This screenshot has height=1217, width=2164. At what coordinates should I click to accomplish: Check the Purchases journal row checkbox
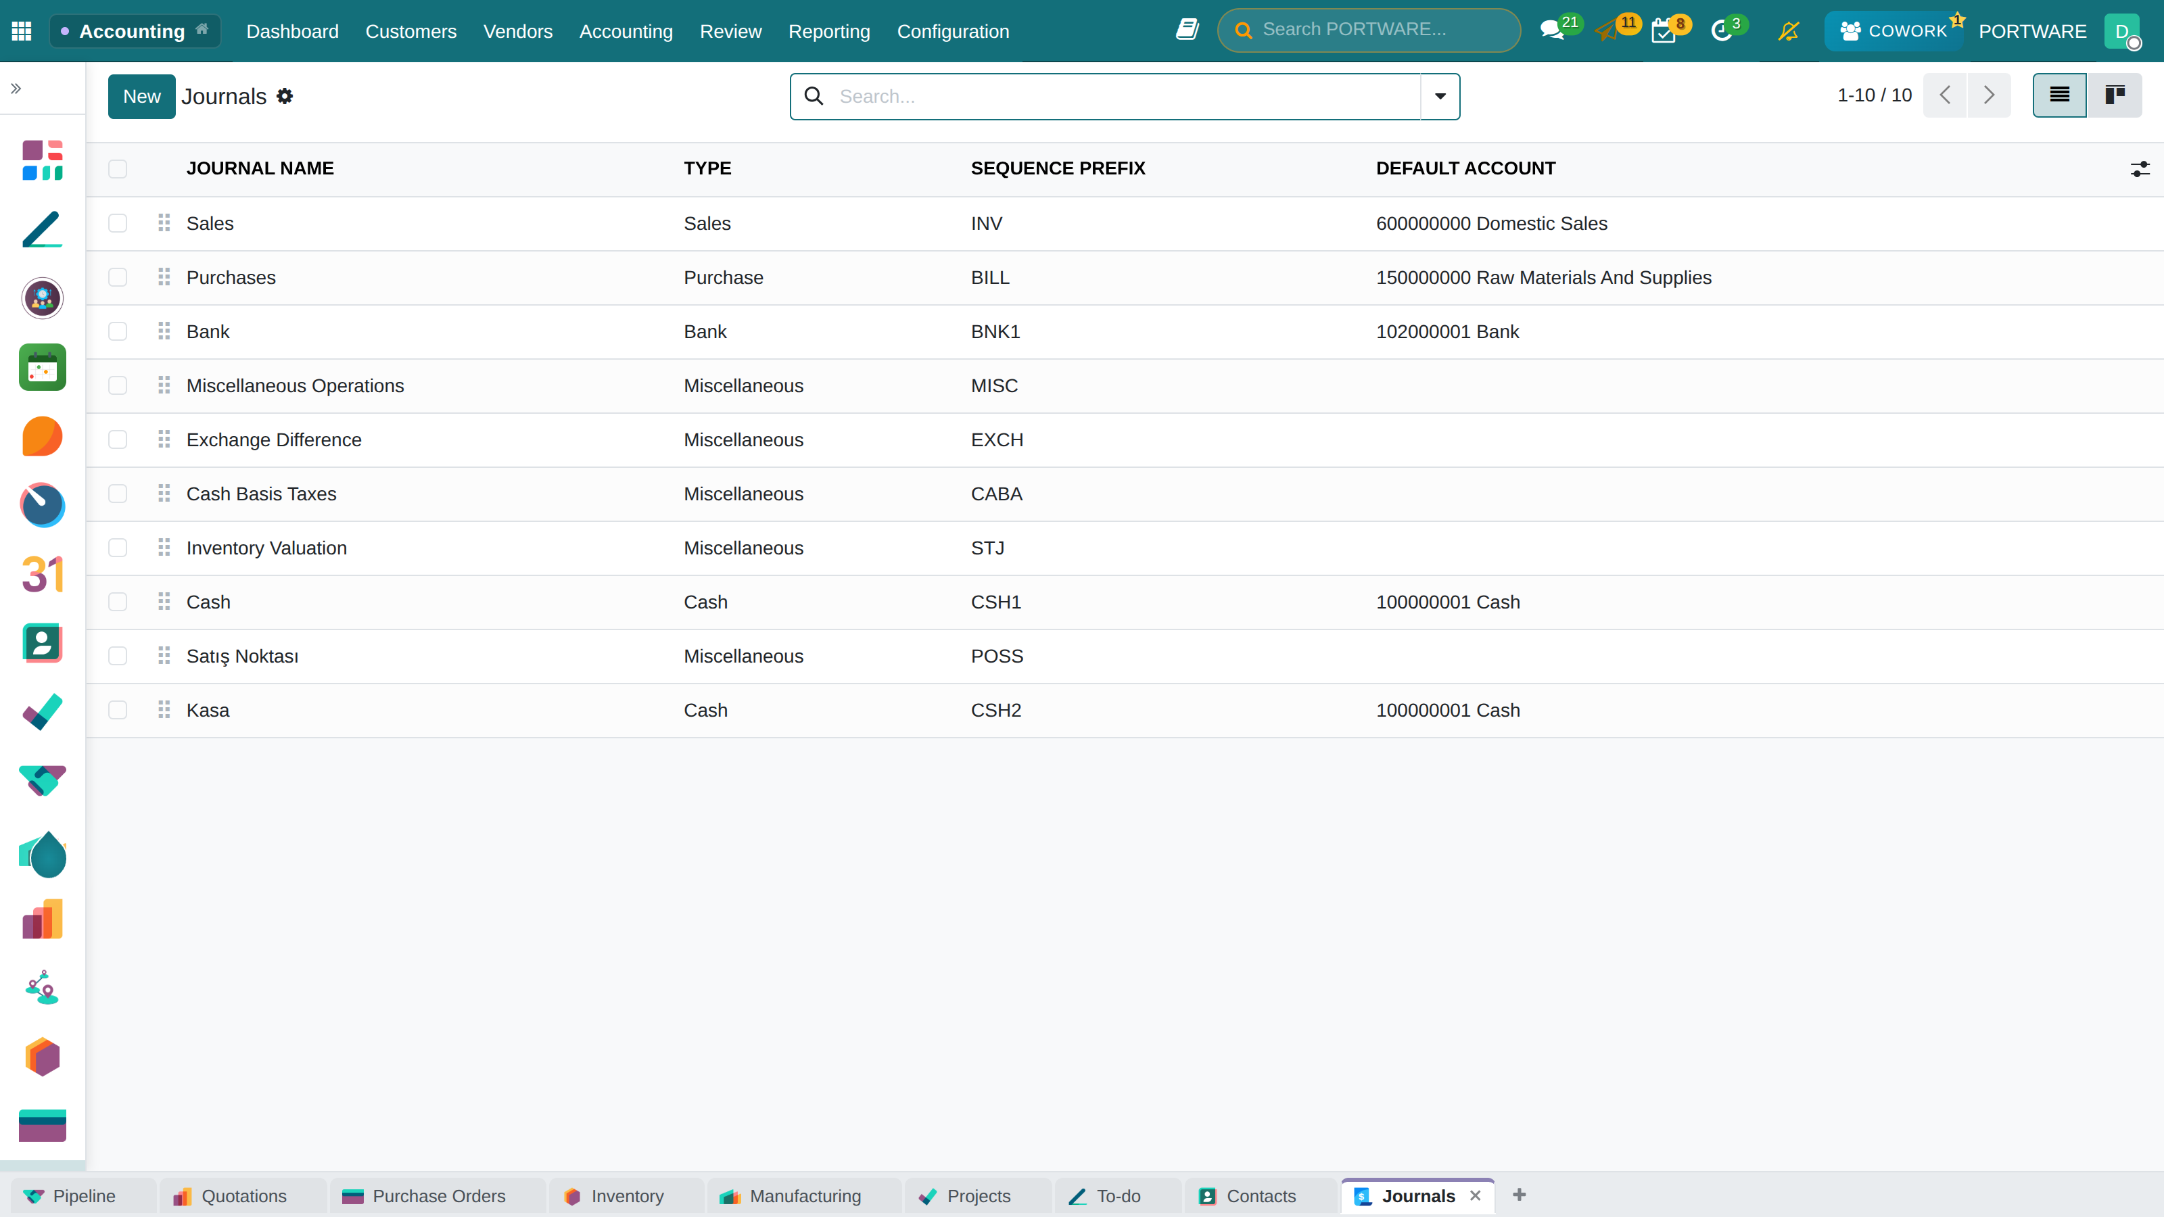tap(118, 277)
